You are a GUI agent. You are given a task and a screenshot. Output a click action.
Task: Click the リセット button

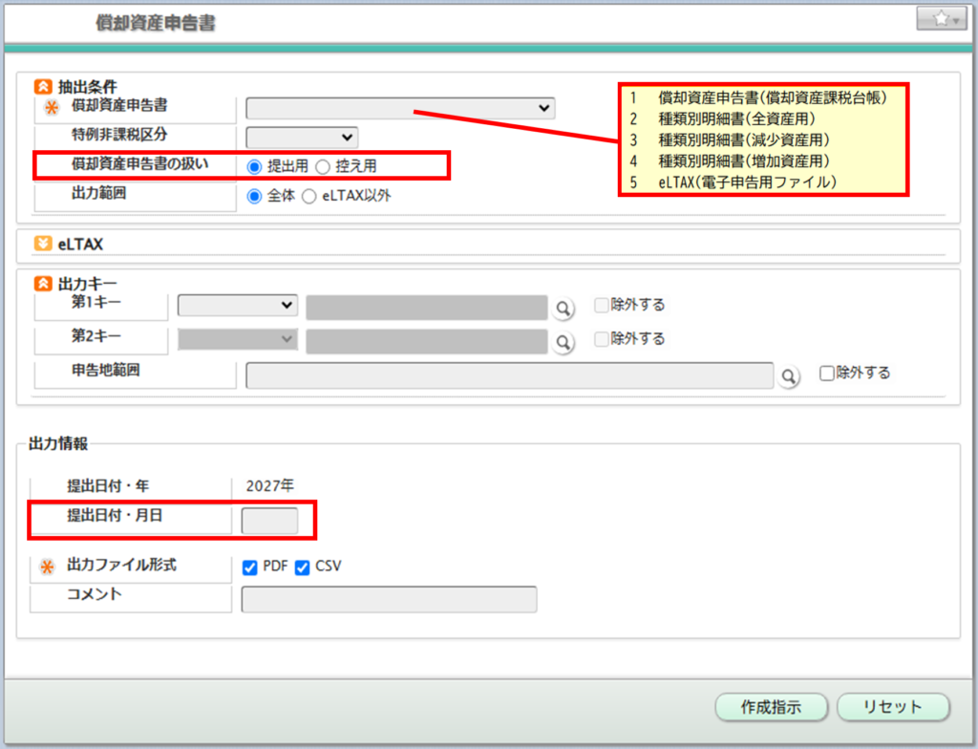[893, 707]
